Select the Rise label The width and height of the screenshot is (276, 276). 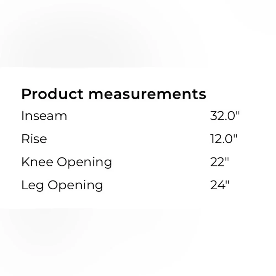pos(34,139)
